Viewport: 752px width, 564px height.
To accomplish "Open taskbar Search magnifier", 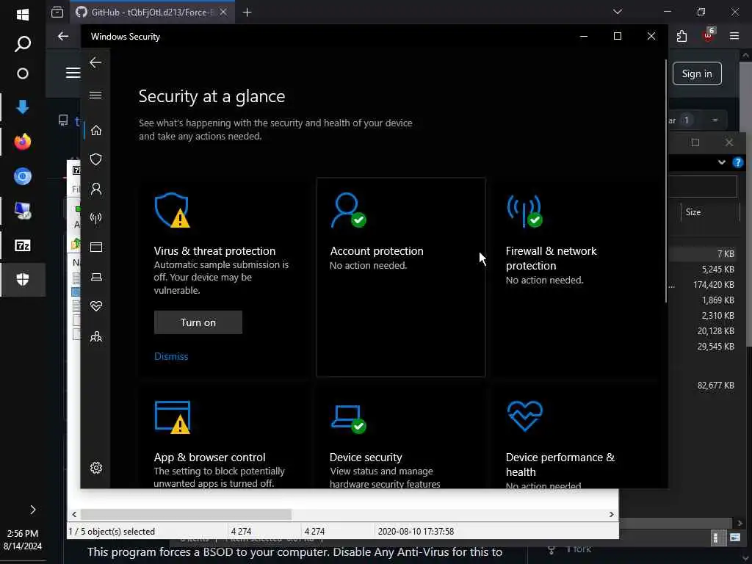I will pyautogui.click(x=23, y=43).
